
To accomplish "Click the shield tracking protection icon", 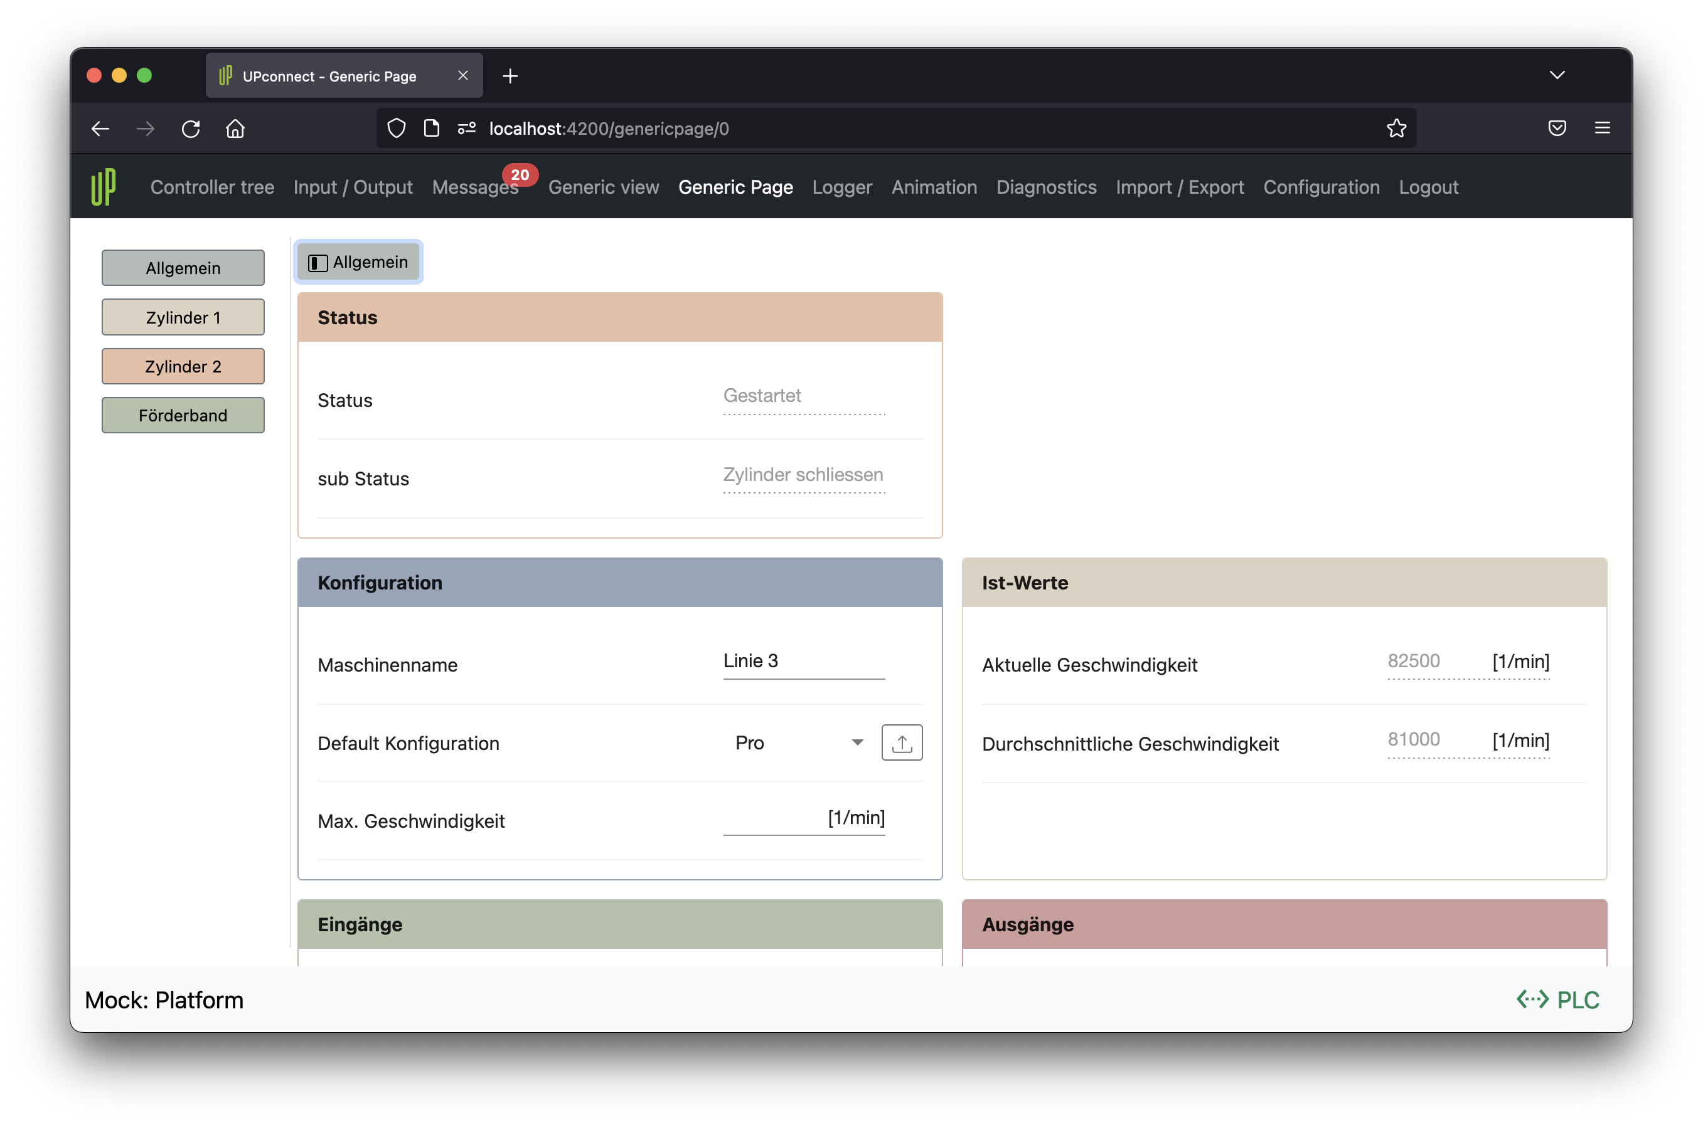I will pos(397,129).
